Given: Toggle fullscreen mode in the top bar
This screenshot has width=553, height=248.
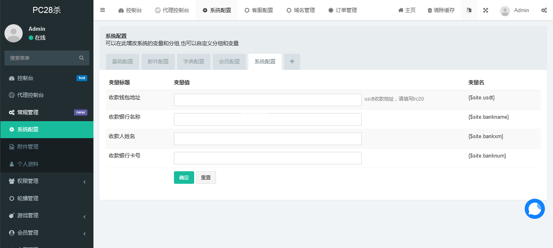Looking at the screenshot, I should (x=485, y=10).
